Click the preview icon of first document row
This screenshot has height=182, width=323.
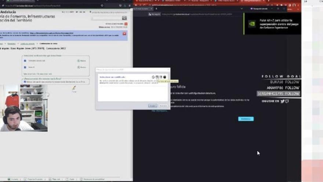pyautogui.click(x=79, y=61)
